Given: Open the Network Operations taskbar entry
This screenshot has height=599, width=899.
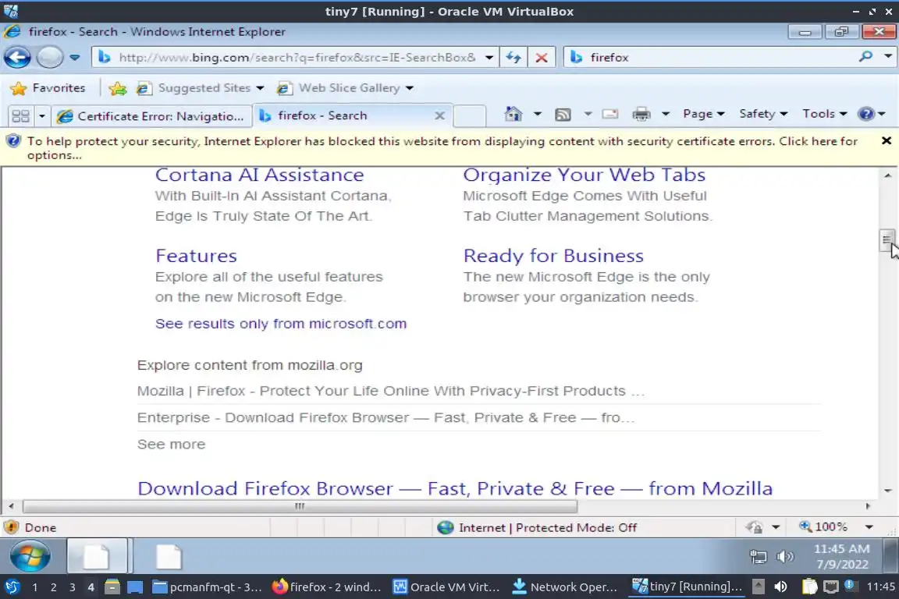Looking at the screenshot, I should coord(565,587).
